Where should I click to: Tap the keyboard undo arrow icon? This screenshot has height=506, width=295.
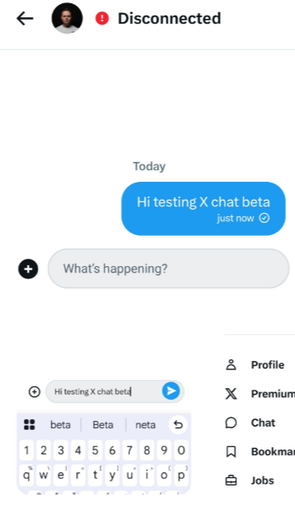(178, 425)
